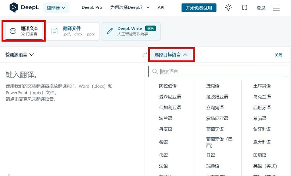
Task: Select 西班牙语 language
Action: click(x=262, y=107)
